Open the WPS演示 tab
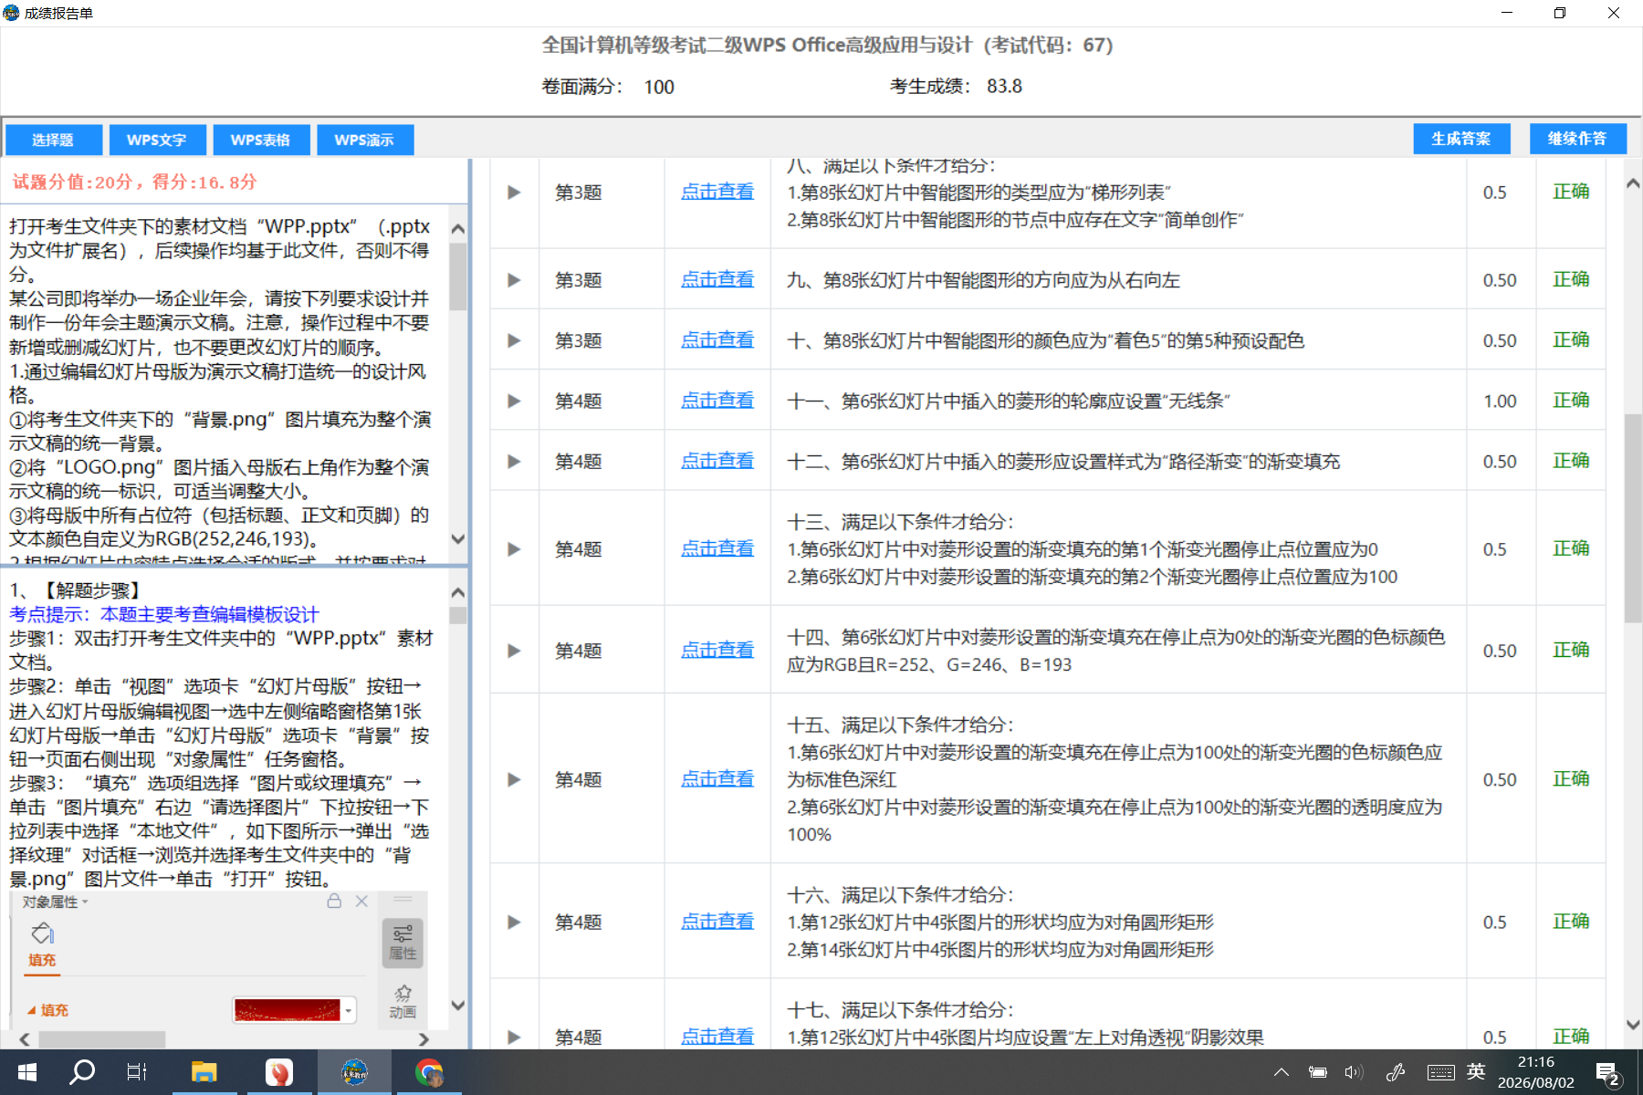Screen dimensions: 1643x1095 click(364, 140)
